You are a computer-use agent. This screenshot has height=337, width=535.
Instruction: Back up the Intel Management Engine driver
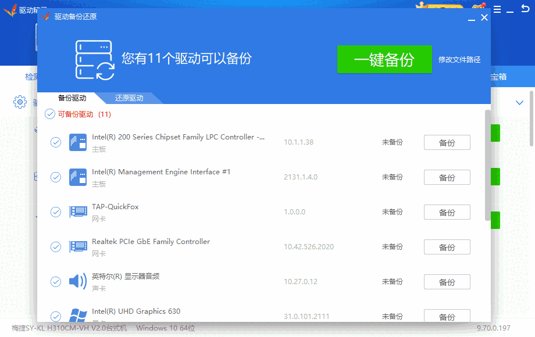(447, 178)
